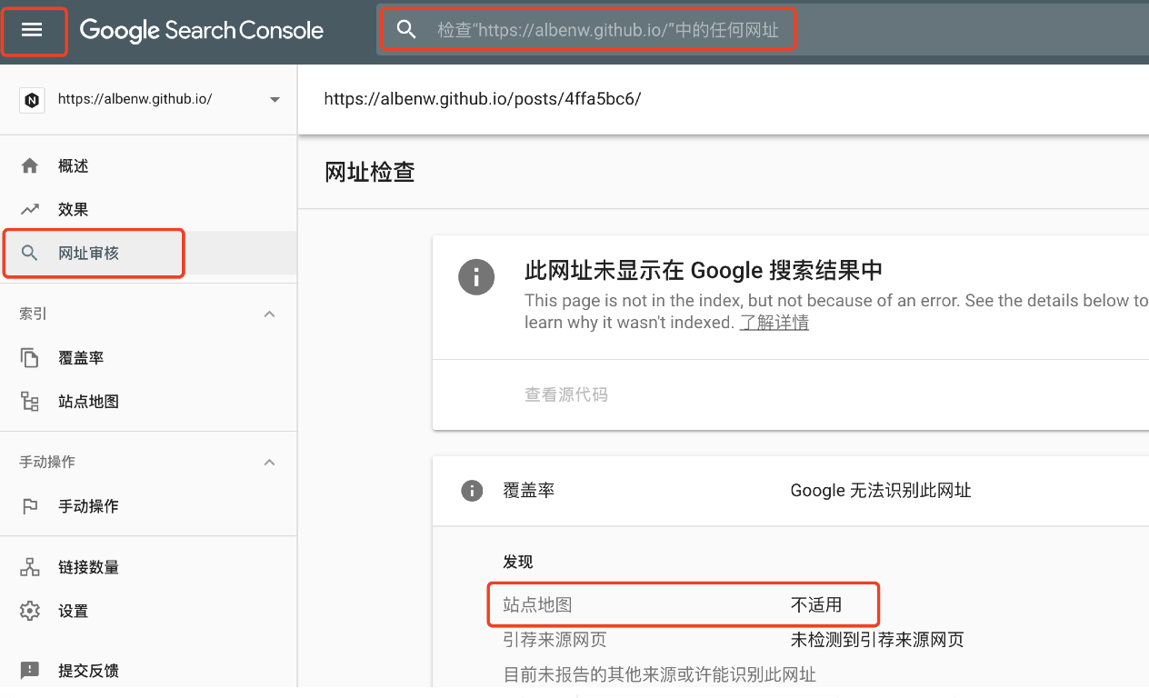Select 网址审核 in the sidebar
The image size is (1149, 698).
pyautogui.click(x=89, y=254)
